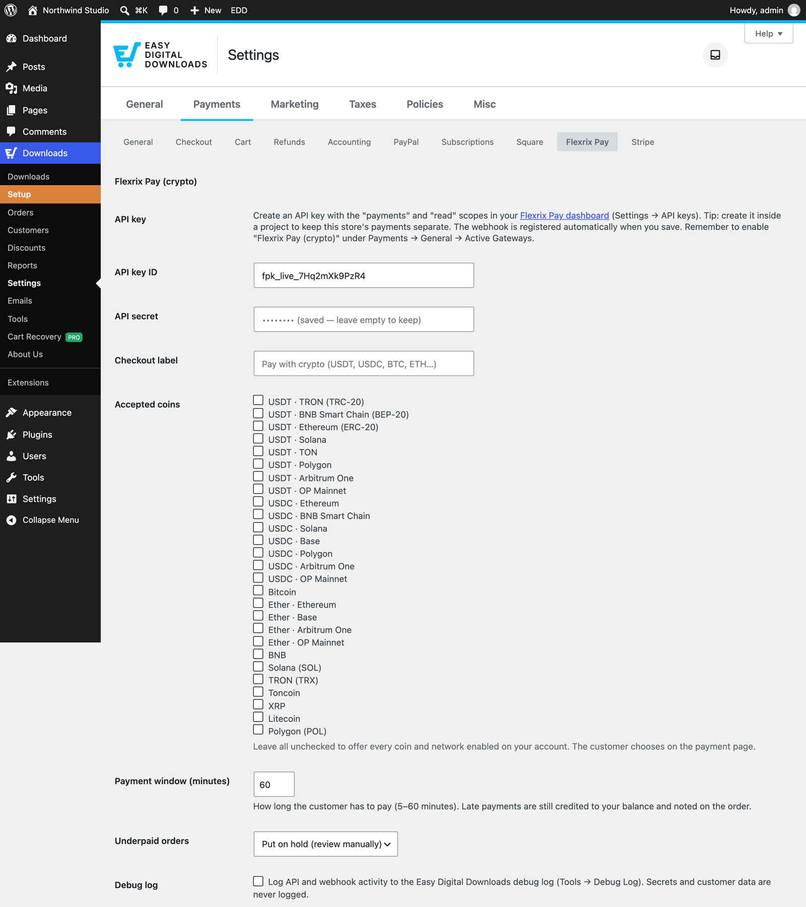Switch to the Taxes tab
Viewport: 806px width, 907px height.
[363, 104]
